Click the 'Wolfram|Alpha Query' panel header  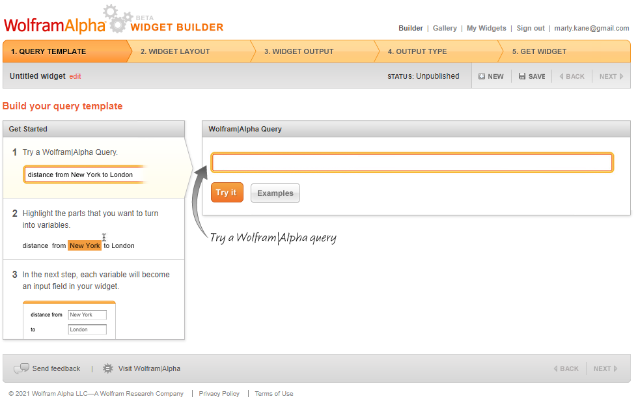coord(416,129)
